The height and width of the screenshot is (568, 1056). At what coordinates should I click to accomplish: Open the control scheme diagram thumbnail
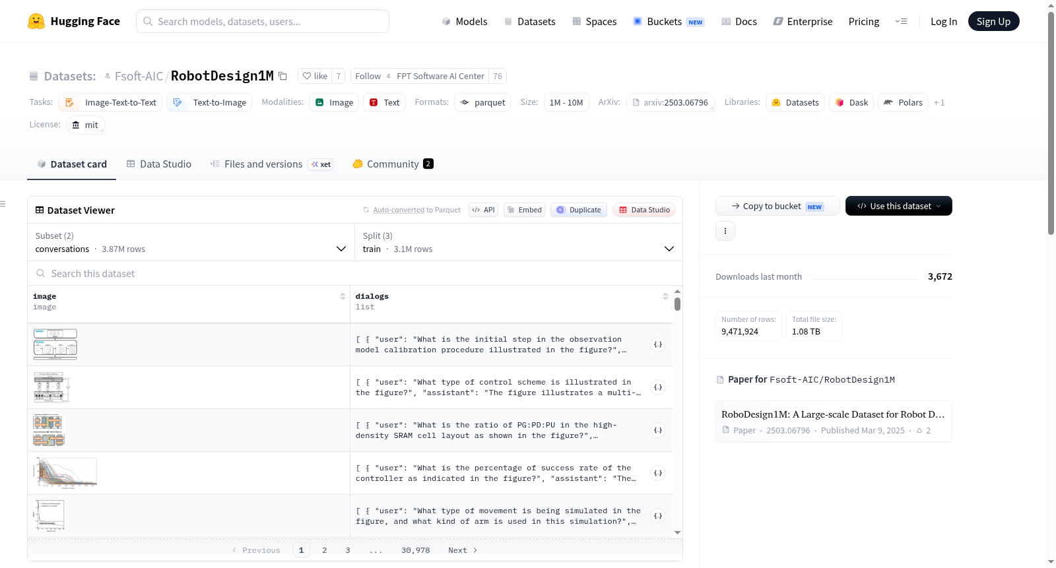click(51, 387)
